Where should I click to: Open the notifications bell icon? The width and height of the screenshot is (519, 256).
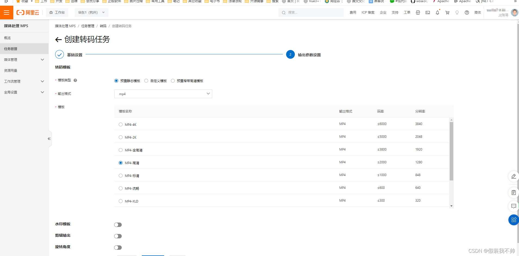437,13
